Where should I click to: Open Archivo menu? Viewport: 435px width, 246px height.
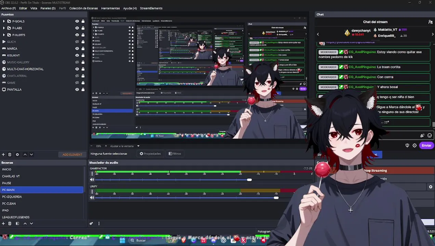click(x=9, y=8)
